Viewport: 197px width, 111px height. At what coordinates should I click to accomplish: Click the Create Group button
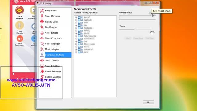point(138,38)
